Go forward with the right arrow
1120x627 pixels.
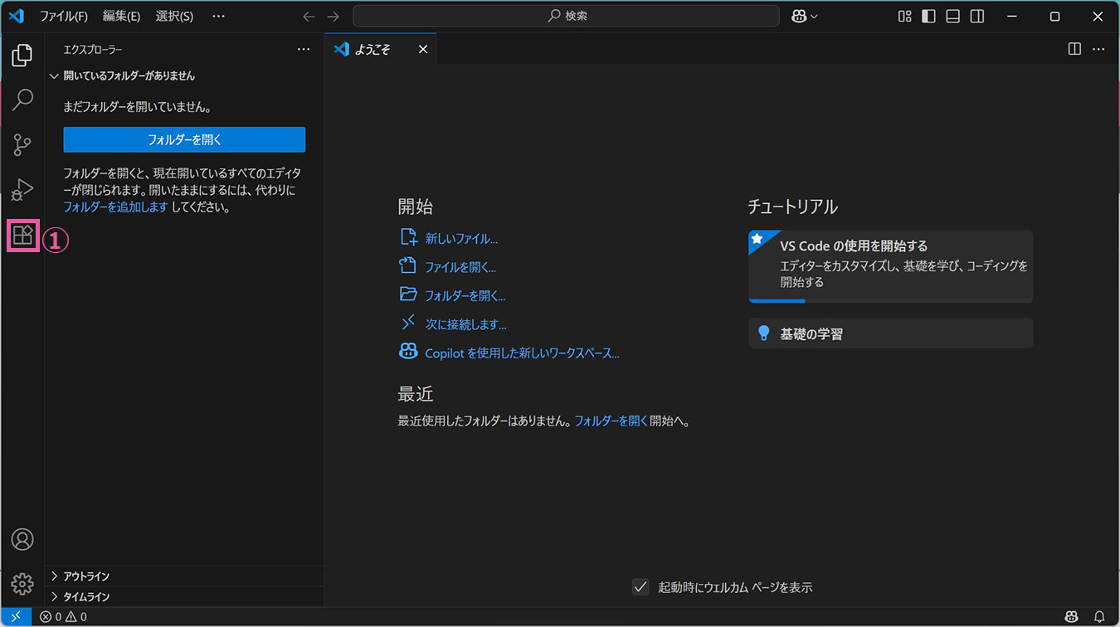coord(334,17)
